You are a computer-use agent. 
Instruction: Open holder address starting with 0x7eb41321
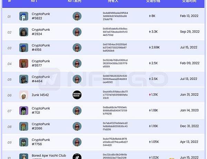pyautogui.click(x=115, y=126)
